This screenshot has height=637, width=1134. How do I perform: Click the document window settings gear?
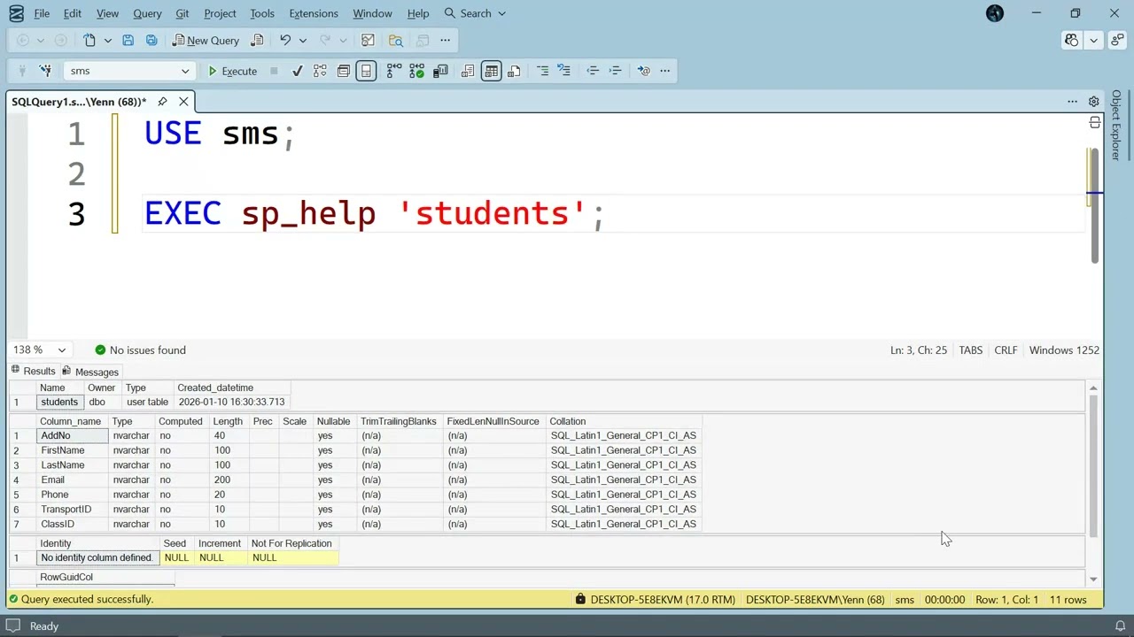point(1094,102)
